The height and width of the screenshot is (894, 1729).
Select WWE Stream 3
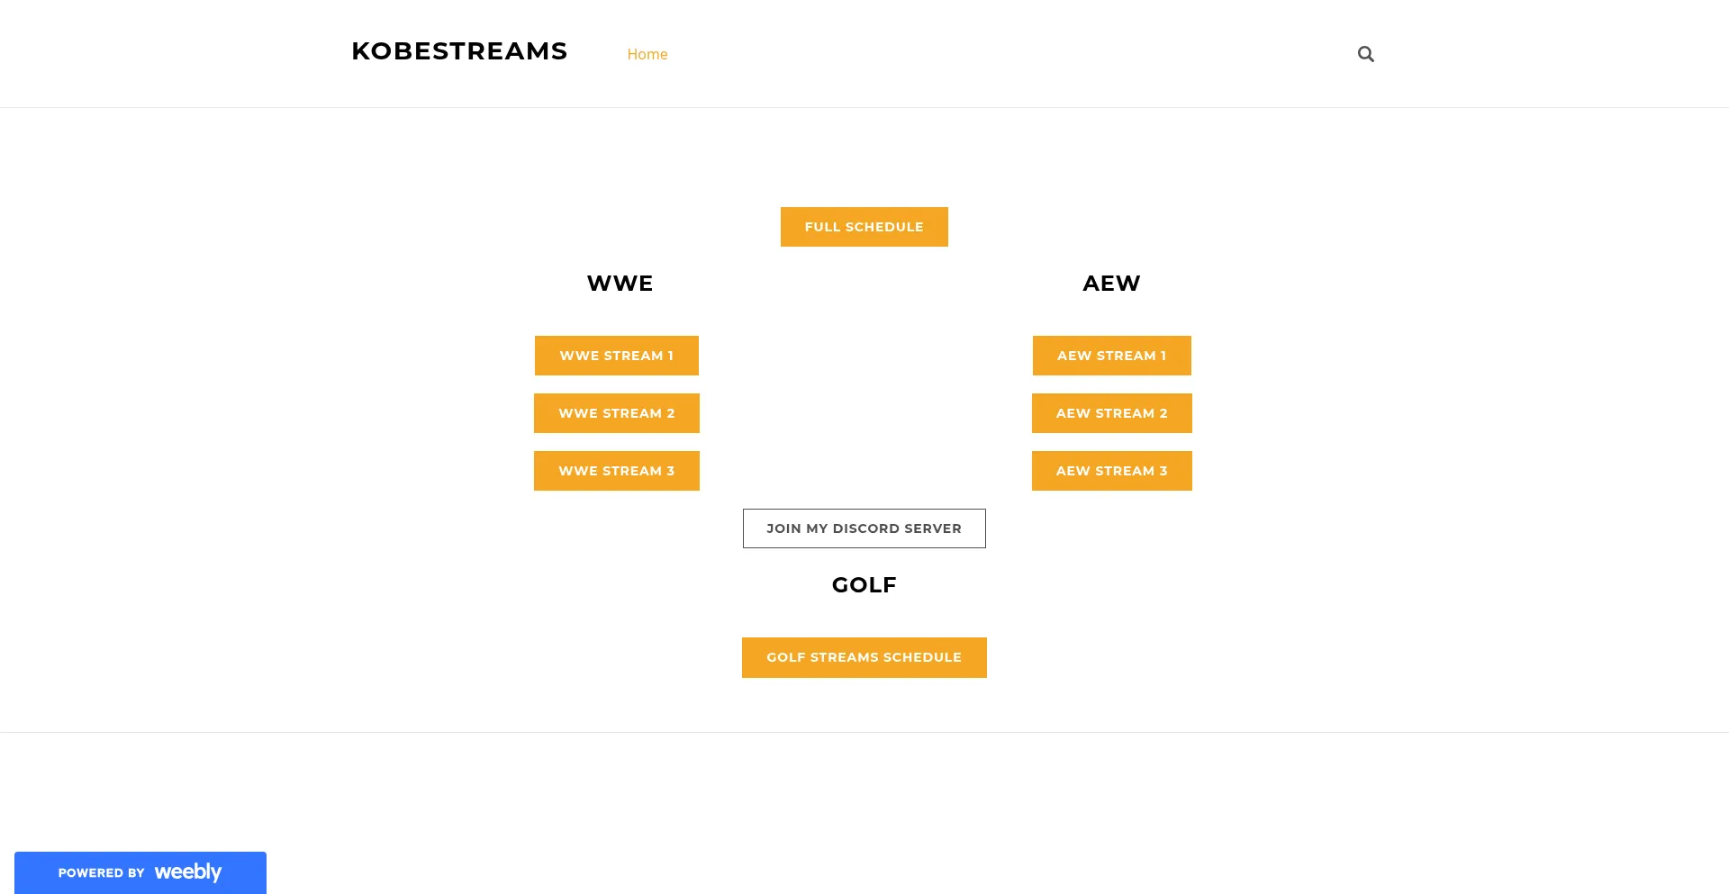pyautogui.click(x=616, y=471)
